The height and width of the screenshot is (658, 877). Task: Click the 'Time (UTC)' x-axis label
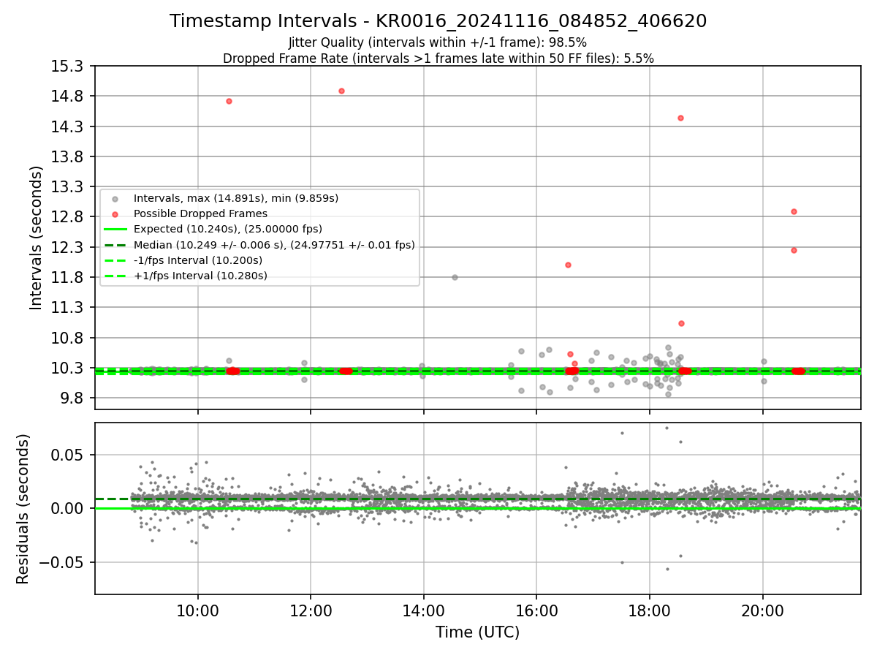point(478,632)
